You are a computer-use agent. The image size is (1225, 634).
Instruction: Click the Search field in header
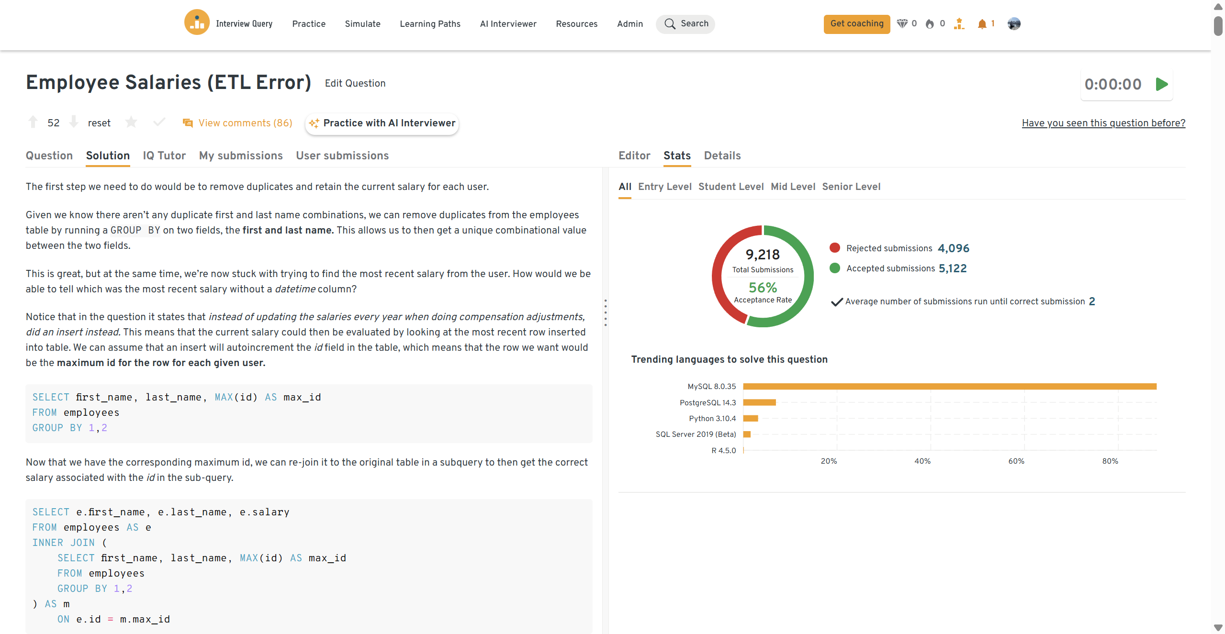686,24
